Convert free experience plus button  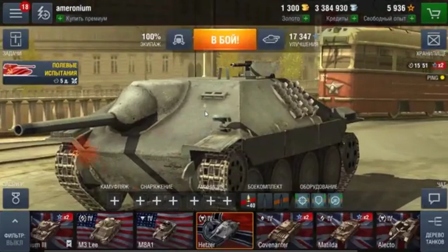point(412,19)
